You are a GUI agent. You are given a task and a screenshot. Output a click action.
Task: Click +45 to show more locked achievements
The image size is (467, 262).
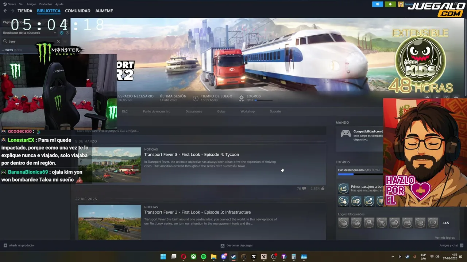[445, 223]
